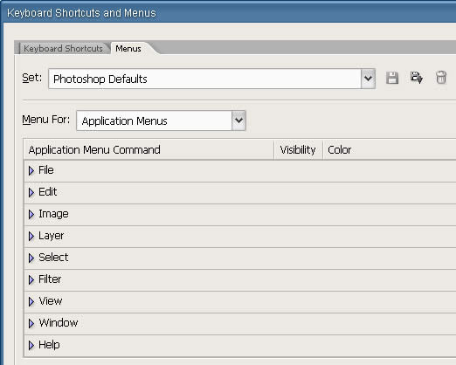Click the Visibility column header
456x365 pixels.
pyautogui.click(x=298, y=150)
